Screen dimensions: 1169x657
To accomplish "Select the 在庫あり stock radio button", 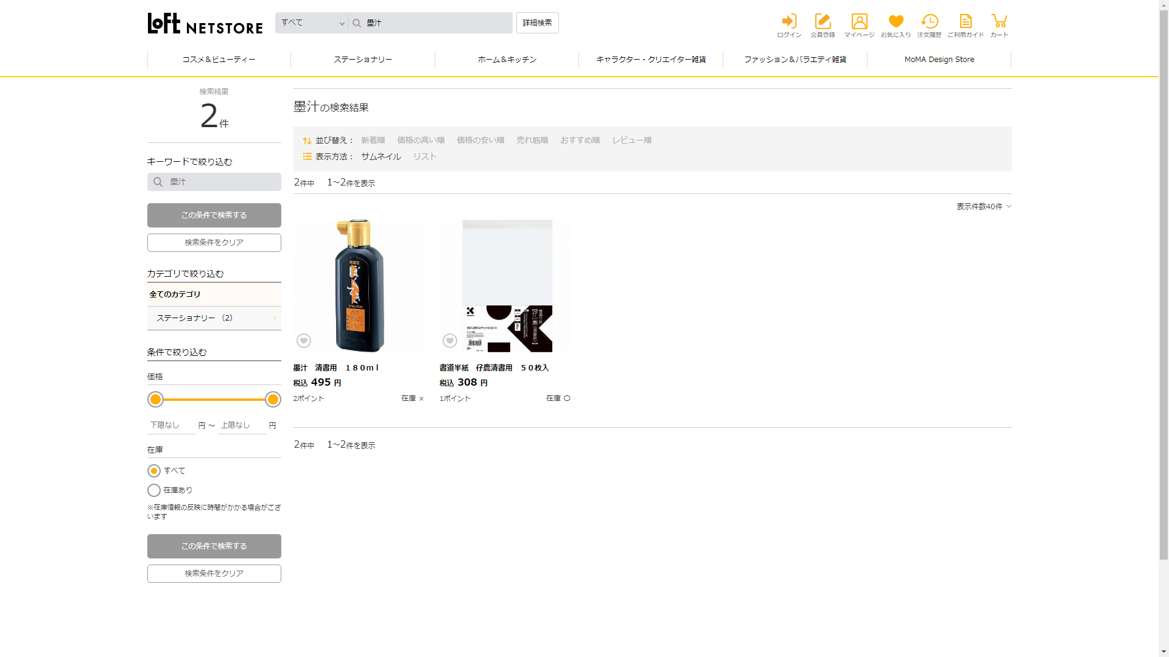I will click(154, 490).
